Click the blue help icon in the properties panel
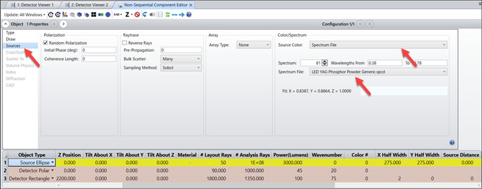The height and width of the screenshot is (189, 482). [452, 142]
